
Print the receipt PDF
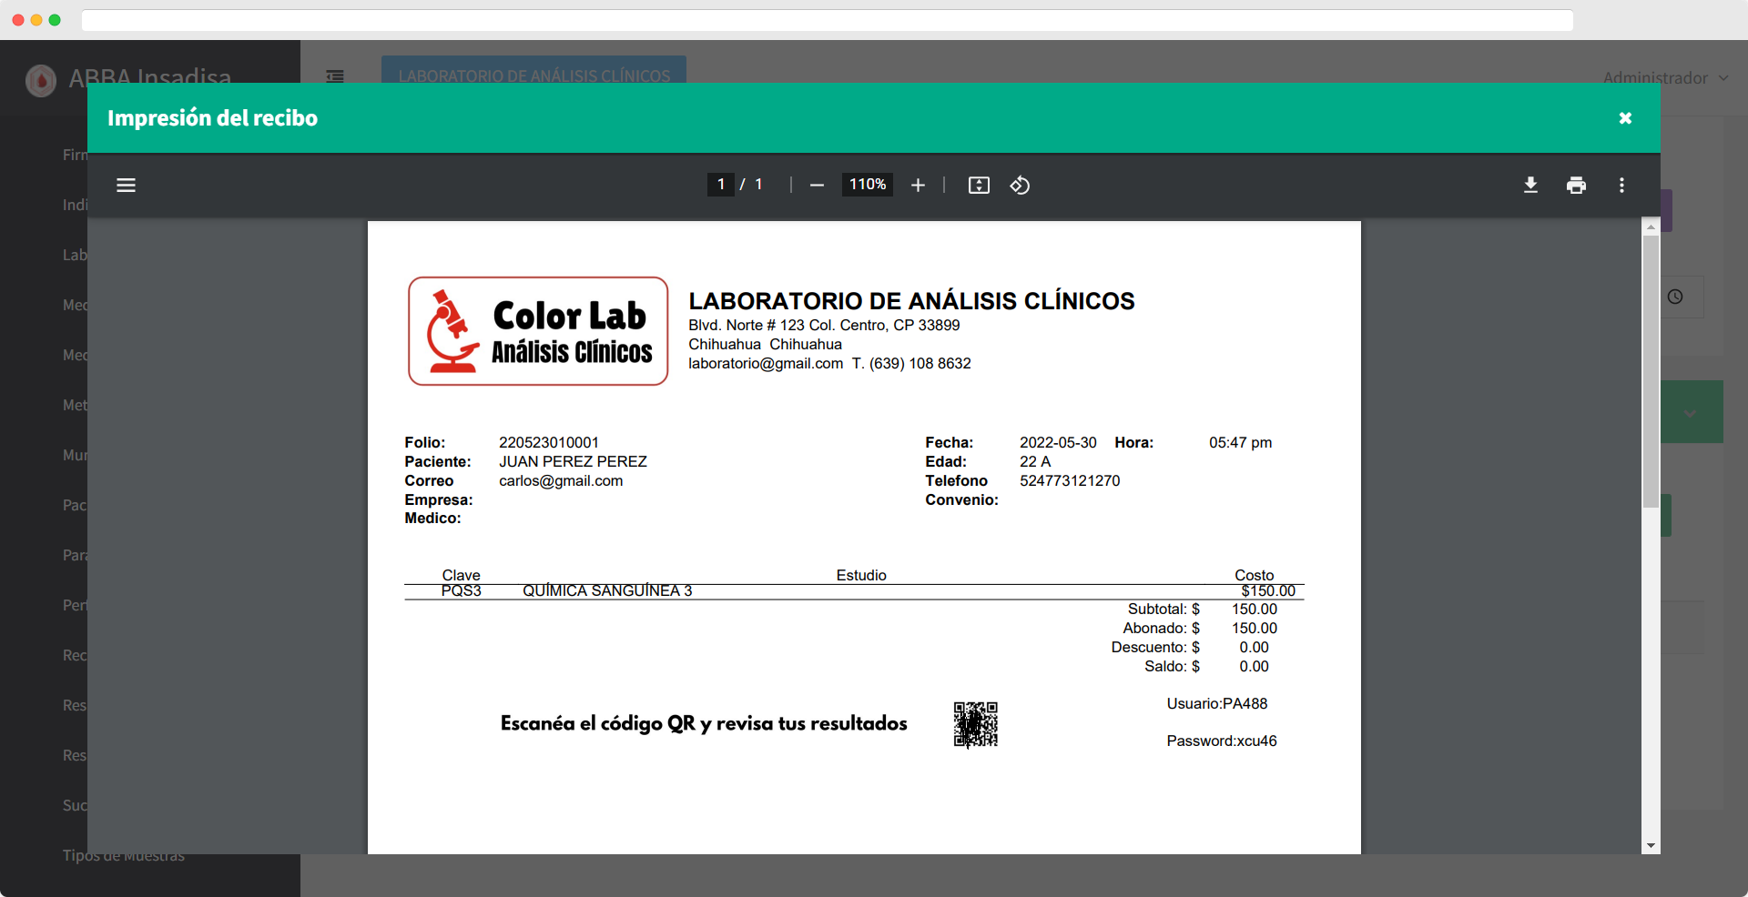1576,186
